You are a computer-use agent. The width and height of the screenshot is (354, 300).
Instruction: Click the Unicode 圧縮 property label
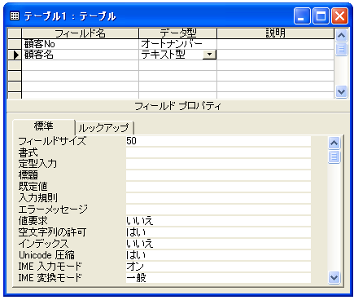pos(46,255)
